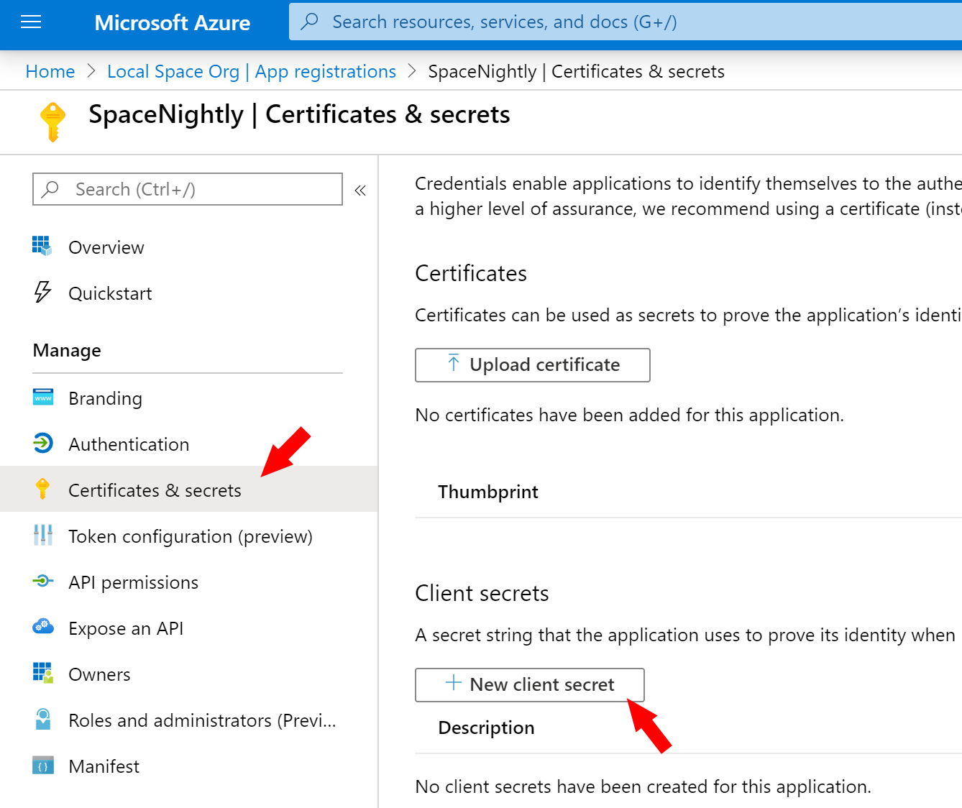Select the Microsoft Azure home label
Screen dimensions: 962x808
(x=172, y=22)
